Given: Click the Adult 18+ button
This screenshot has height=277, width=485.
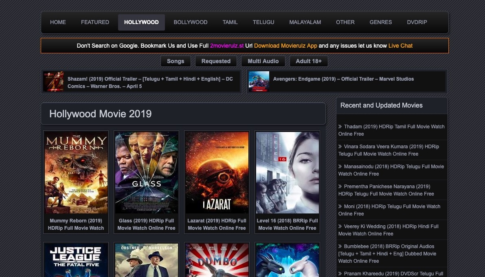Looking at the screenshot, I should coord(309,61).
